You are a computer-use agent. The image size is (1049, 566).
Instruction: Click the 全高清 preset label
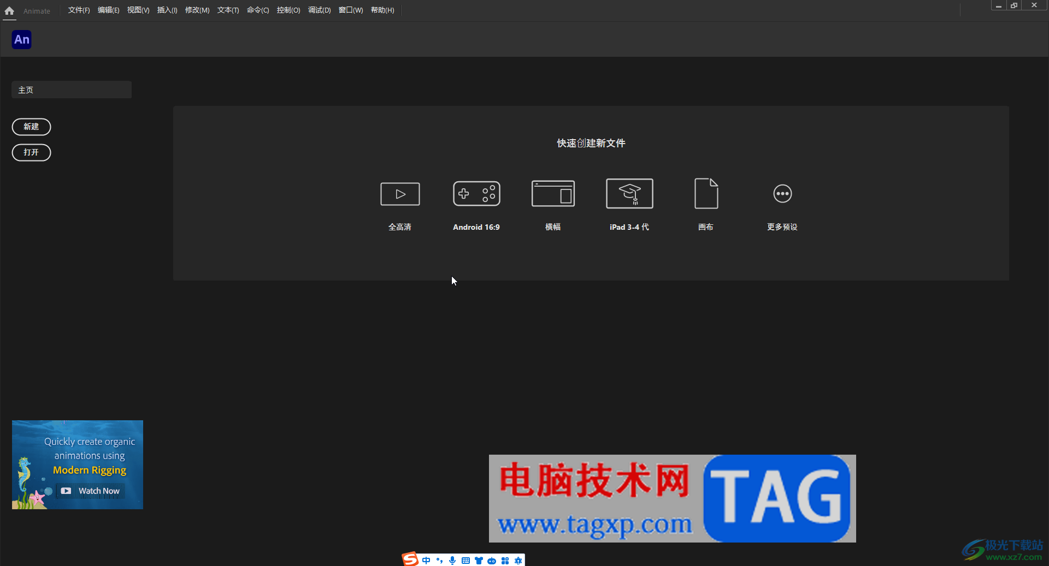click(400, 227)
